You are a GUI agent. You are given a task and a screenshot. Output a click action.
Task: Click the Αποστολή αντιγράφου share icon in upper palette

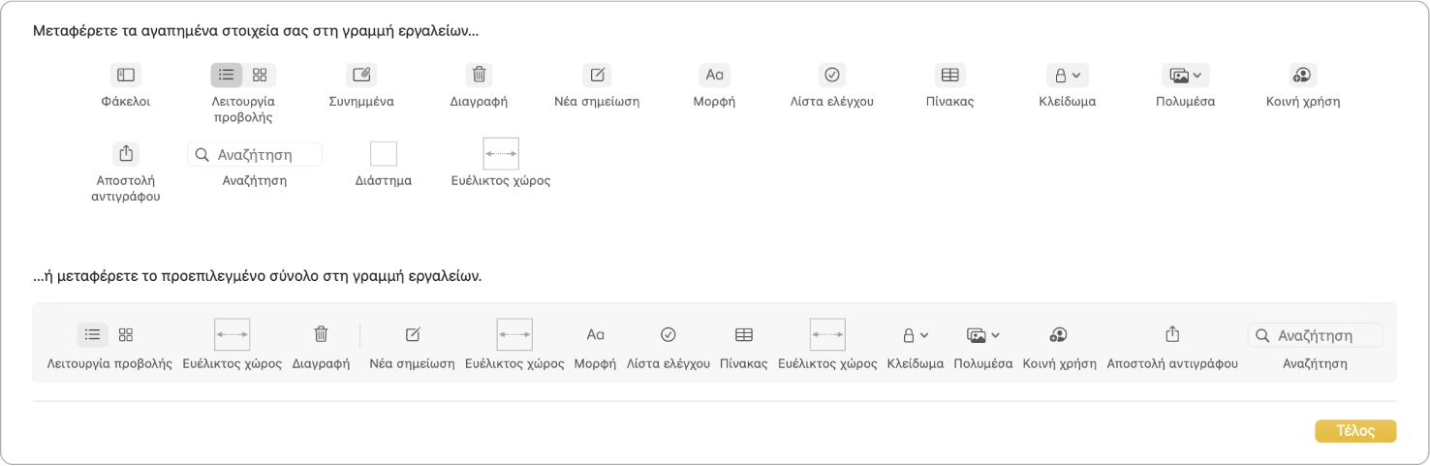tap(126, 153)
